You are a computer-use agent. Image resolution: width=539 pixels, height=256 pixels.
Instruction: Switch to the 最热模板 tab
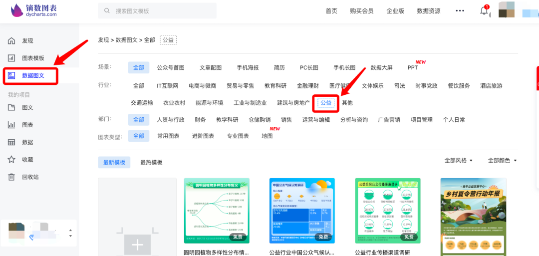click(151, 163)
